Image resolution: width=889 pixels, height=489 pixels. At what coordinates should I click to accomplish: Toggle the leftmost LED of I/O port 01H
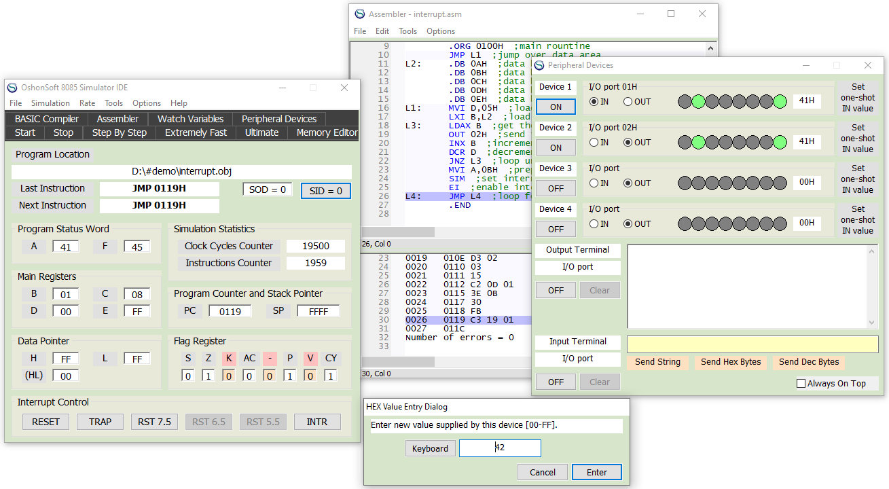pos(685,102)
